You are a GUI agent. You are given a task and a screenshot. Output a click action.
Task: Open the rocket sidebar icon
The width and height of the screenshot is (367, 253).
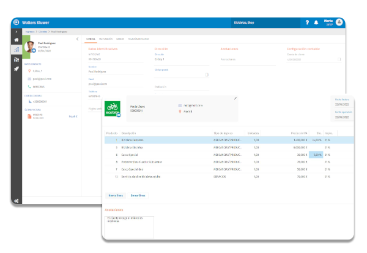(16, 69)
